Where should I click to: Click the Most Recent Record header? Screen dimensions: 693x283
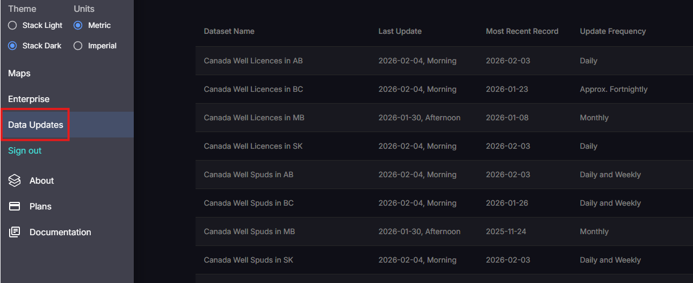tap(522, 31)
